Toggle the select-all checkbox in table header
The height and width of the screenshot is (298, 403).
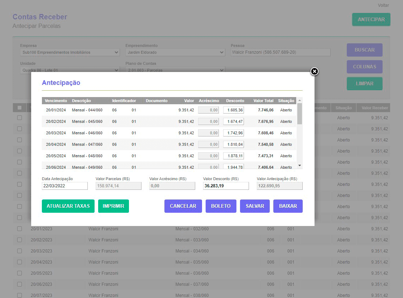pos(20,108)
